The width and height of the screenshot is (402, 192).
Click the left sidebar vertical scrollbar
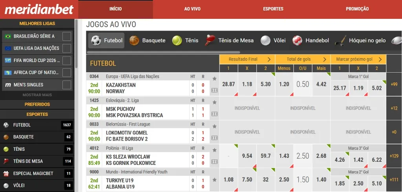(x=76, y=44)
